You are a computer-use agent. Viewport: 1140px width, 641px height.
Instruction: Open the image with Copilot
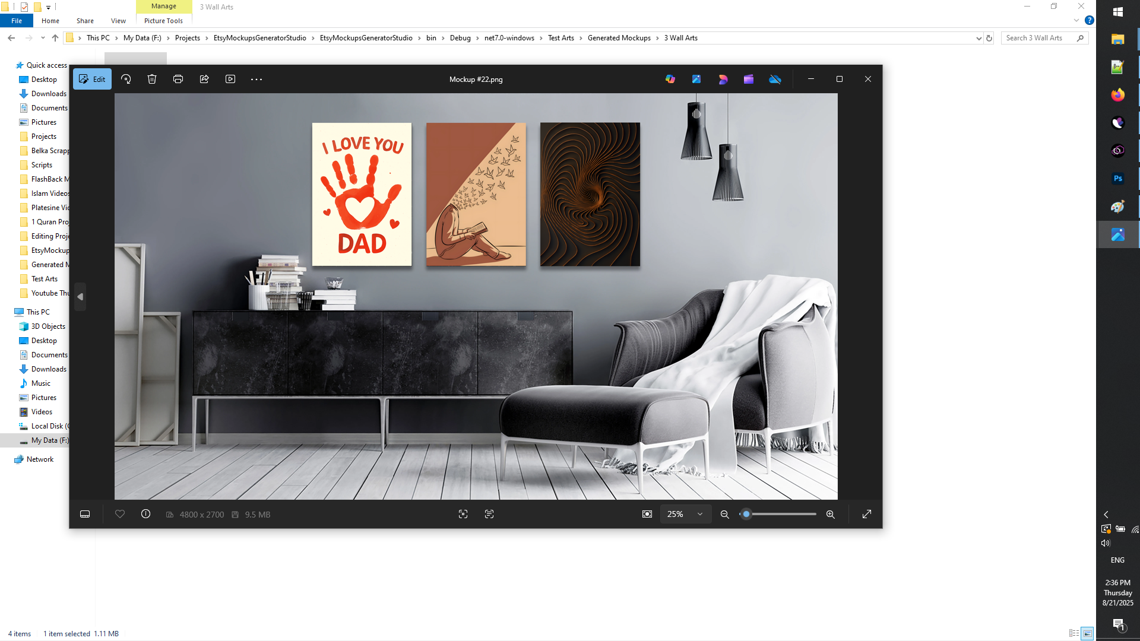tap(670, 78)
